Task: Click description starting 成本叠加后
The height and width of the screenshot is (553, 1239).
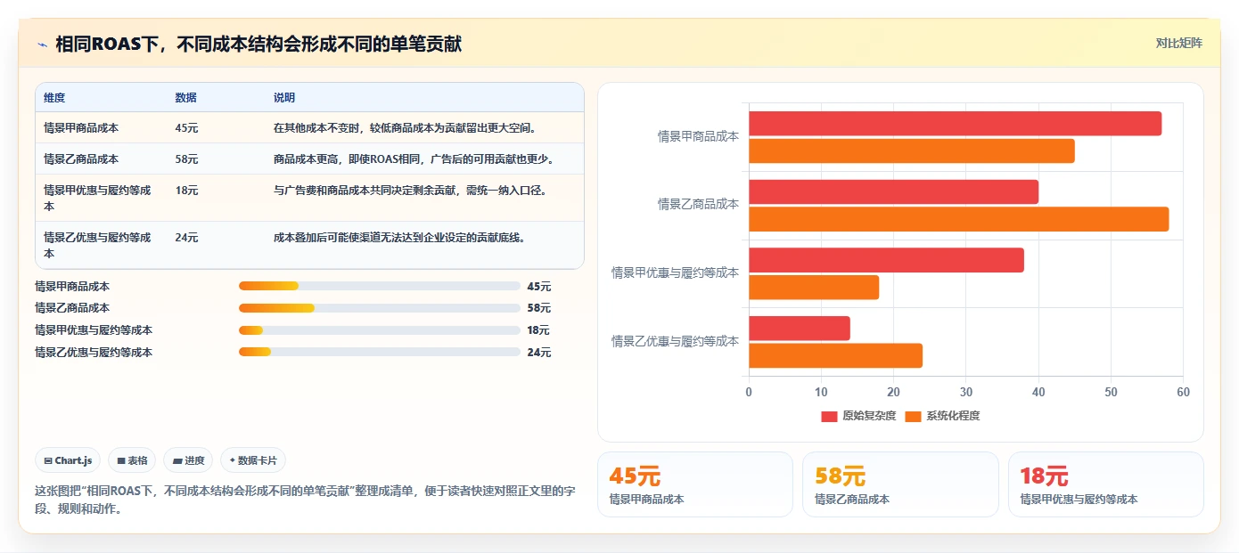Action: pos(399,238)
